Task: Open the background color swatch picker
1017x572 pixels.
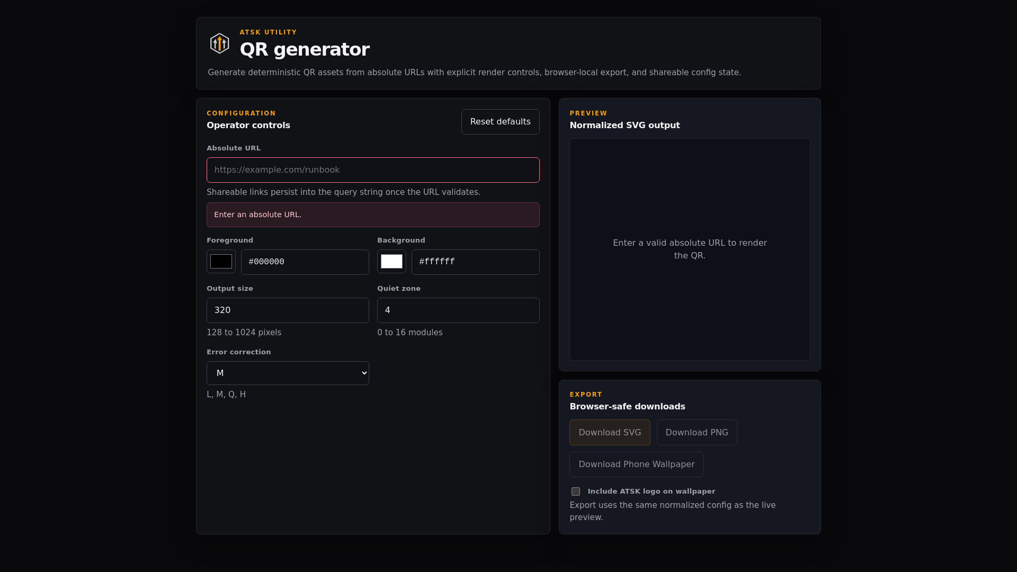Action: 391,262
